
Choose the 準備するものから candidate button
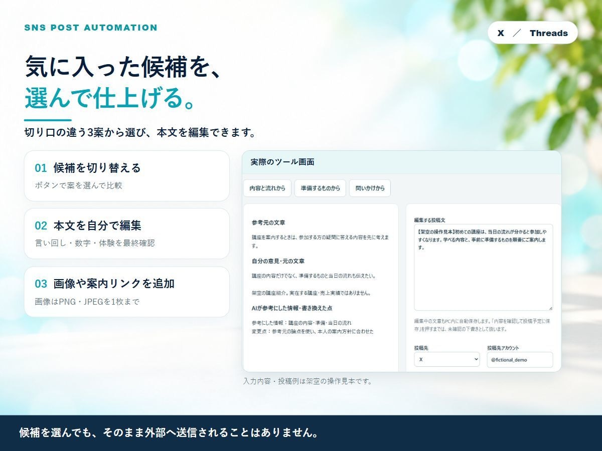pyautogui.click(x=320, y=188)
